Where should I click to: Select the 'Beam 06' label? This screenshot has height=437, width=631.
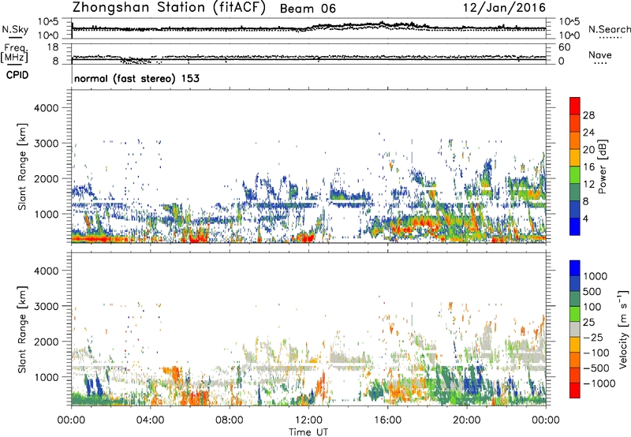tap(308, 9)
